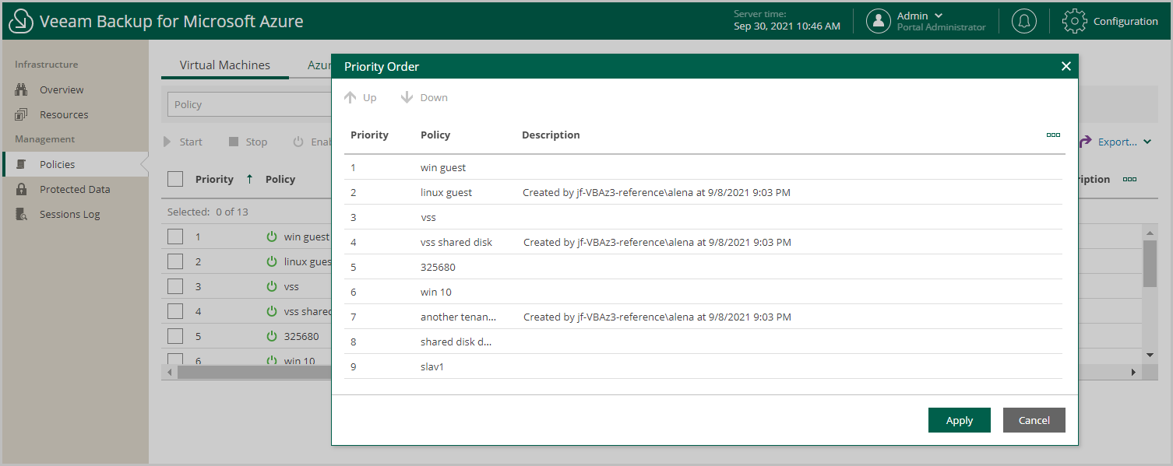Screen dimensions: 1173x466
Task: Close the Priority Order dialog
Action: click(1066, 66)
